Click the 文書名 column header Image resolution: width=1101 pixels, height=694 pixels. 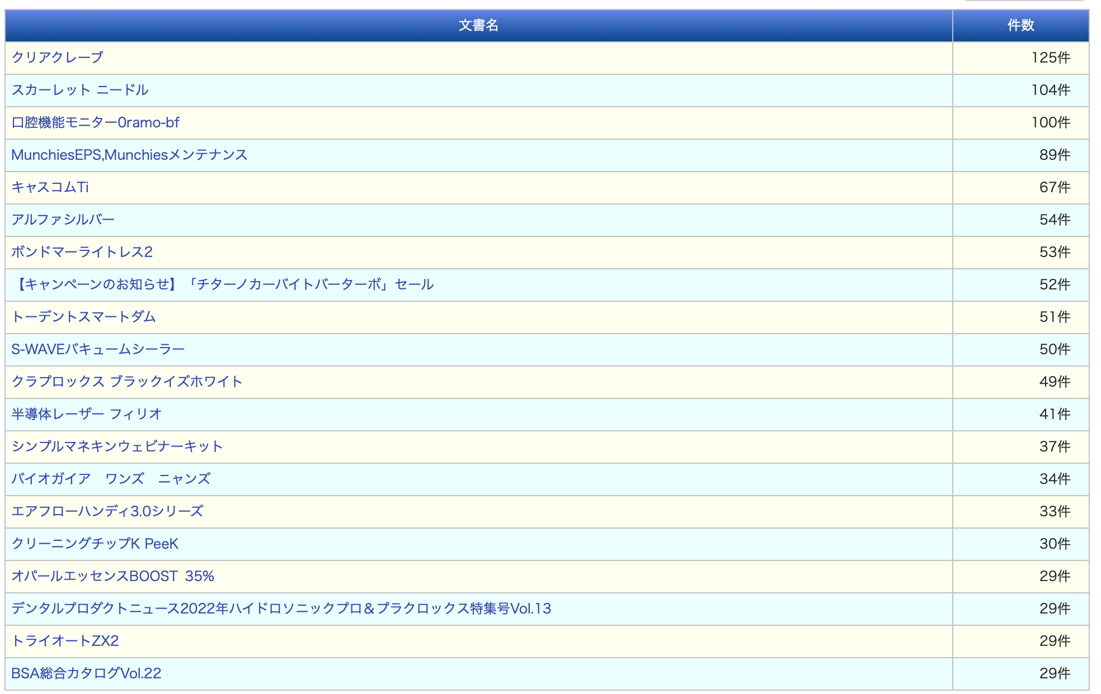pyautogui.click(x=479, y=26)
